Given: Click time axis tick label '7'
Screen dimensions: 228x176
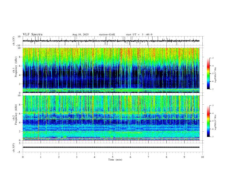Looking at the screenshot, I should tap(149, 157).
